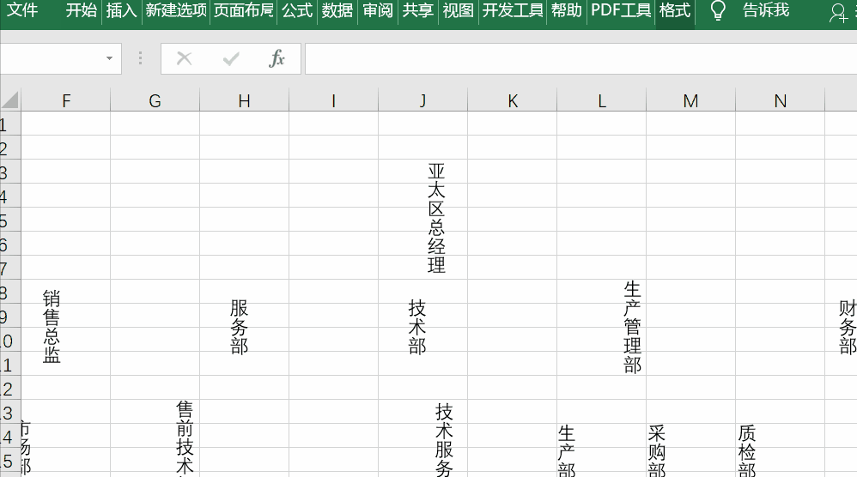Image resolution: width=857 pixels, height=477 pixels.
Task: Select the 生产管理部 text box
Action: point(632,326)
